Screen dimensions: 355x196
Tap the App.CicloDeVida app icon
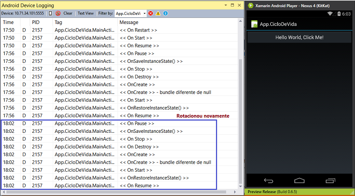[254, 24]
